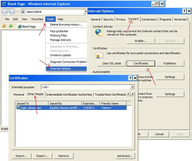Click the about:blank address field
This screenshot has height=161, width=192.
(53, 12)
